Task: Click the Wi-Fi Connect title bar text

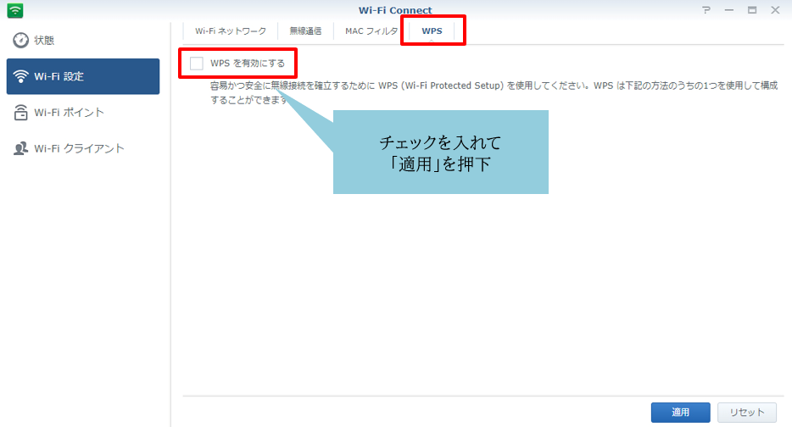Action: point(395,9)
